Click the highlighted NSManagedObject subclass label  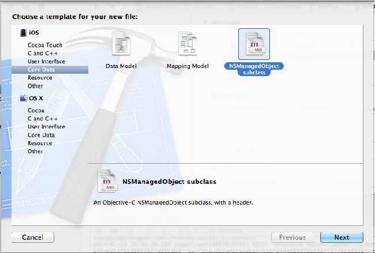(254, 69)
